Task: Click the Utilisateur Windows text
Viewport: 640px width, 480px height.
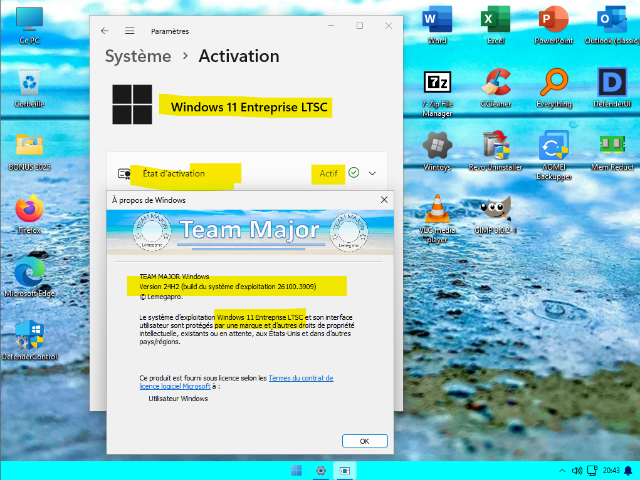Action: [x=178, y=399]
